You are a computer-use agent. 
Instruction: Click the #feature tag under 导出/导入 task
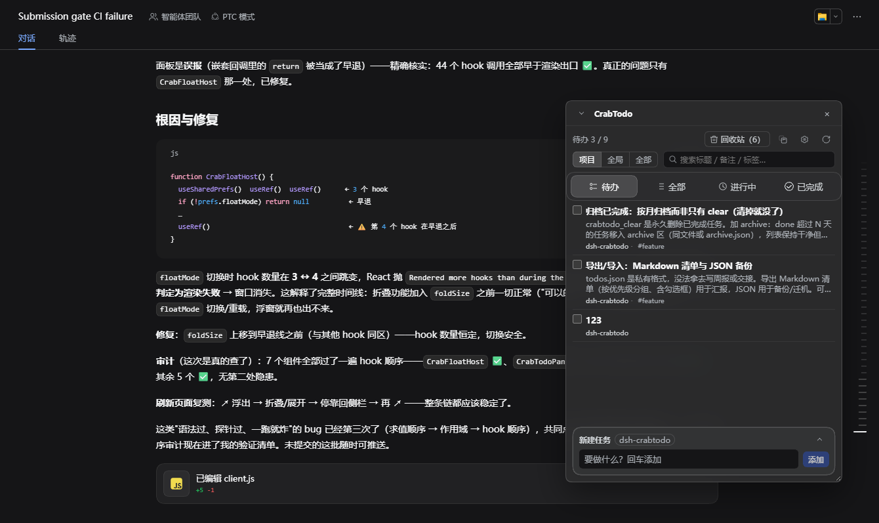(x=651, y=301)
